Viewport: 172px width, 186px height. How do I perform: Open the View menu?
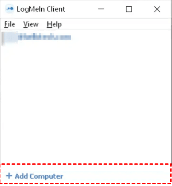[x=31, y=24]
